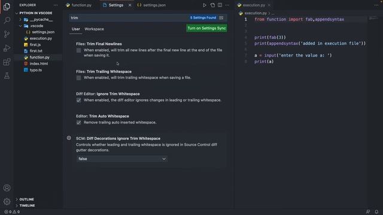Uncheck Diff Editor: Ignore Trim Whitespace
Image resolution: width=383 pixels, height=215 pixels.
point(78,100)
